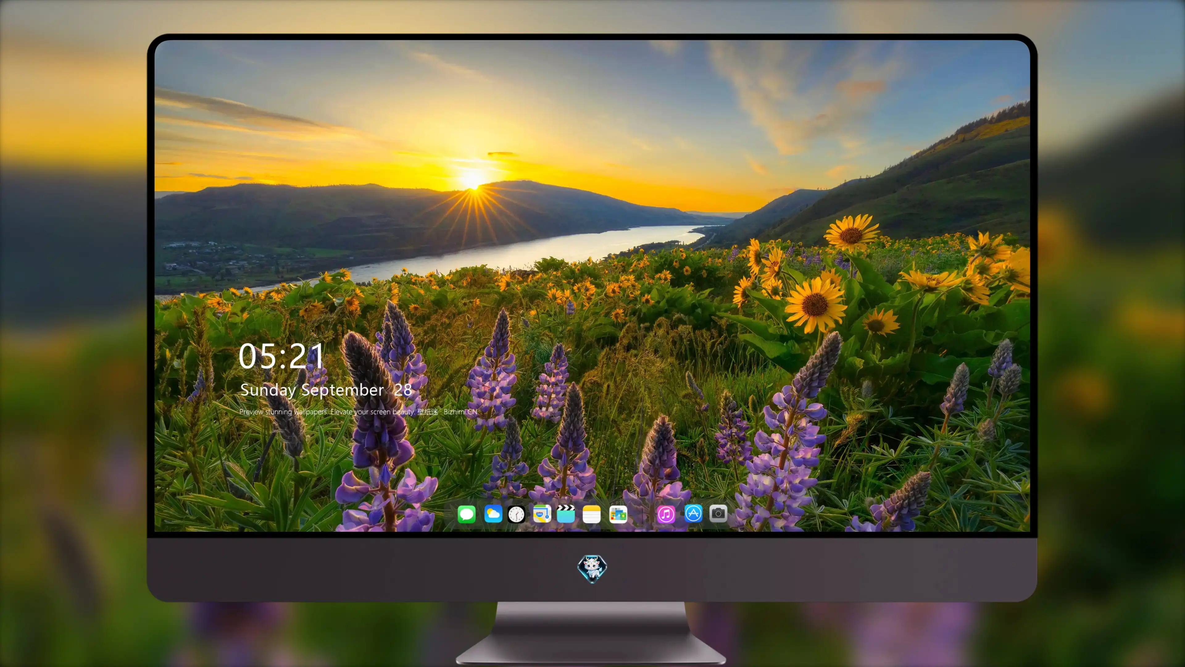Open the Camera app in the dock

click(x=718, y=513)
